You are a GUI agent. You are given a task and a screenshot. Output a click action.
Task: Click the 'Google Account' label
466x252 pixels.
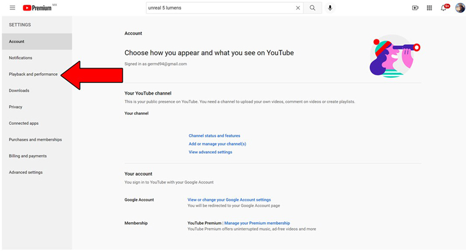(139, 200)
